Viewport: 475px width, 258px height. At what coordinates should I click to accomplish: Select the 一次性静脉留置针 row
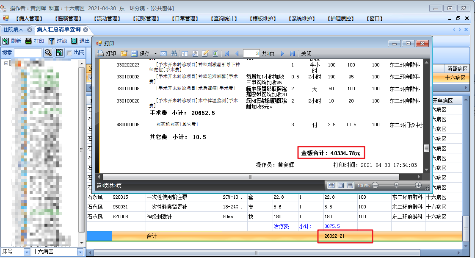(x=274, y=207)
